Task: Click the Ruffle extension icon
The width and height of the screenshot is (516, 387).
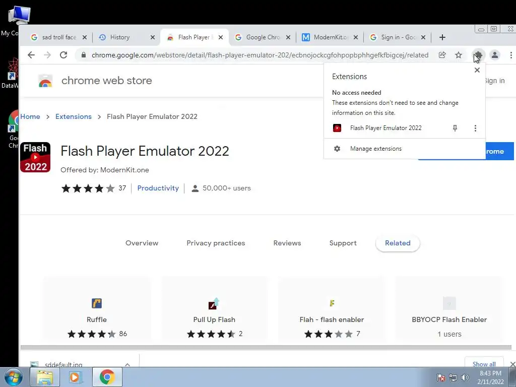Action: [x=97, y=303]
